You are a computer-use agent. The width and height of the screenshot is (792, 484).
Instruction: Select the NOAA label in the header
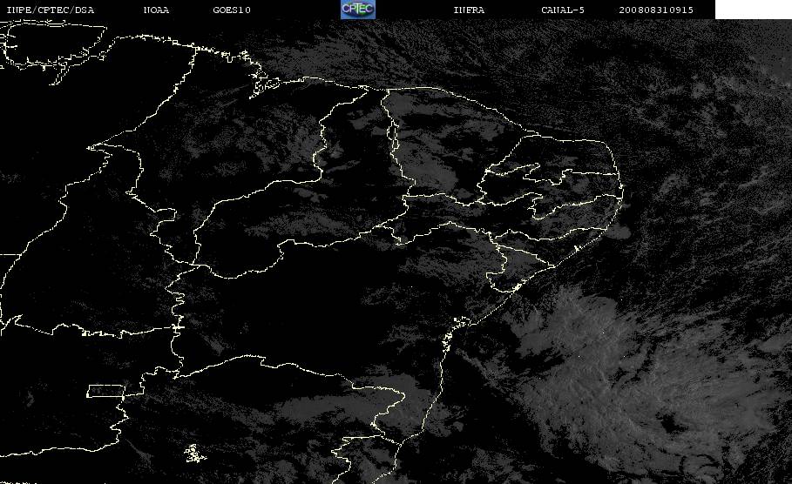(x=156, y=10)
